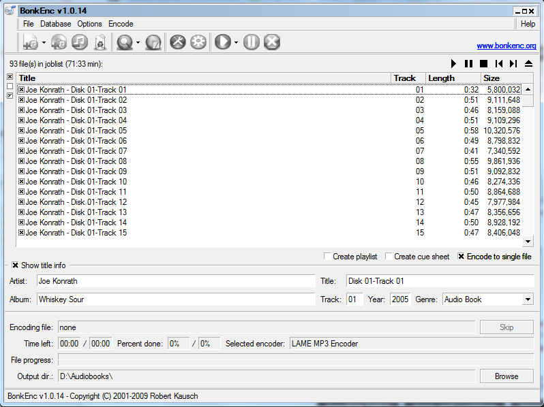
Task: Start encoding with the play toolbar icon
Action: 223,42
